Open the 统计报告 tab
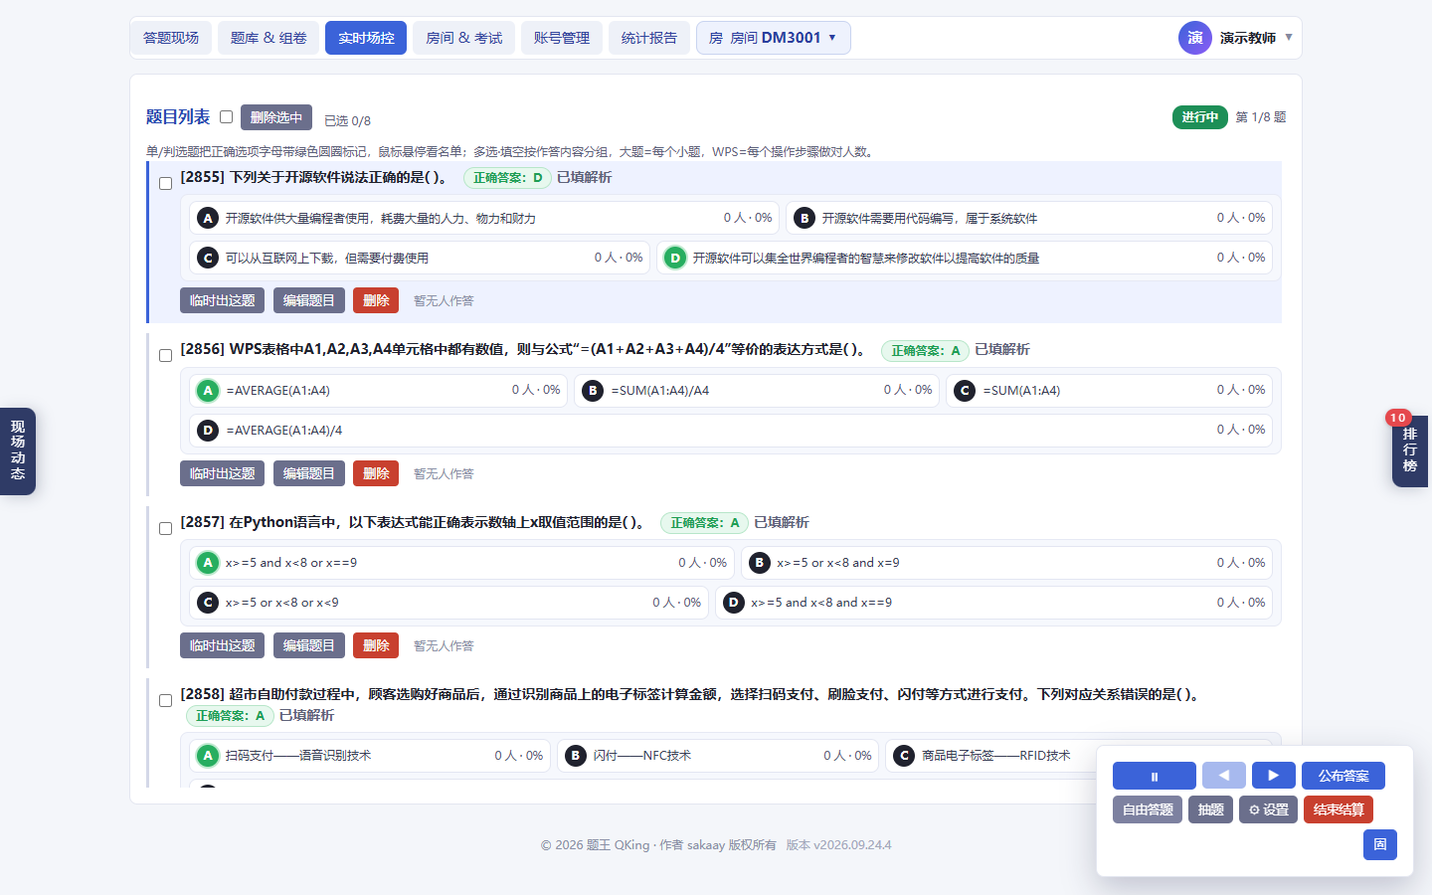 pos(649,38)
